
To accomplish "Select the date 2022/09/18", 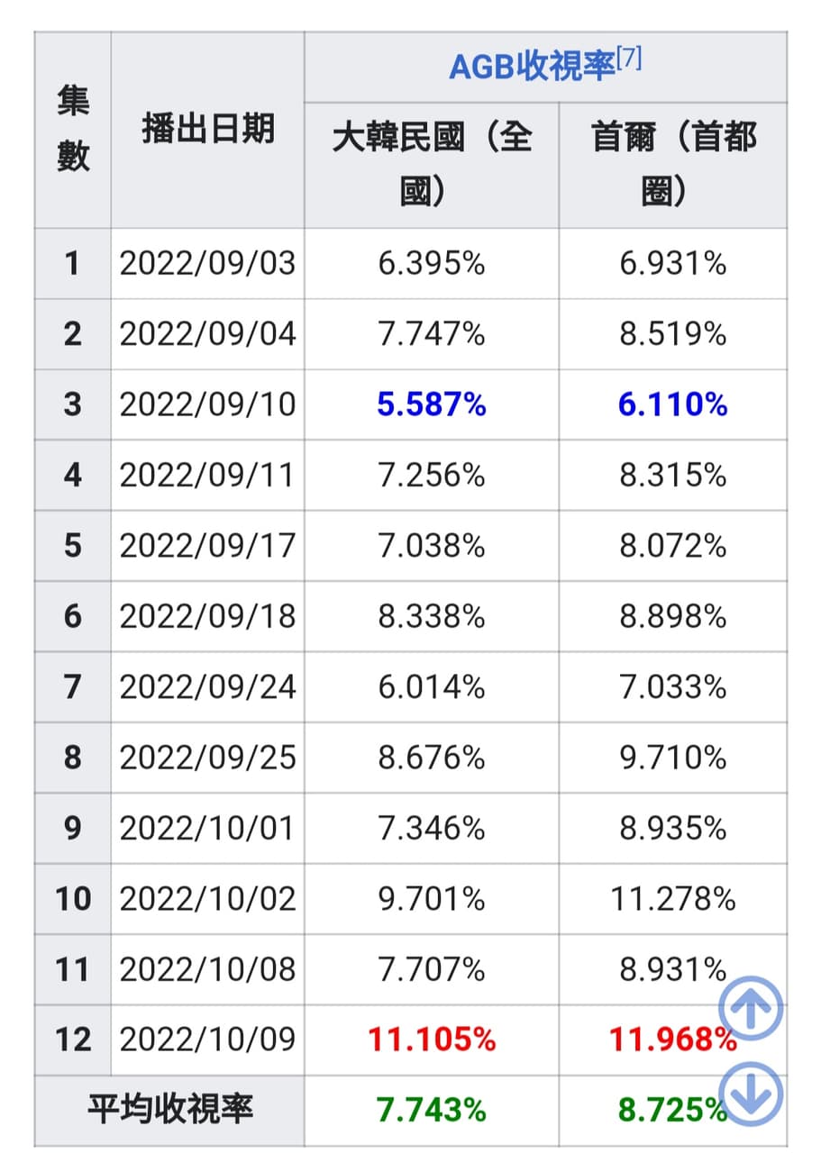I will tap(207, 616).
